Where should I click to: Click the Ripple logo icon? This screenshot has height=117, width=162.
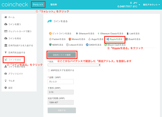coord(108,39)
